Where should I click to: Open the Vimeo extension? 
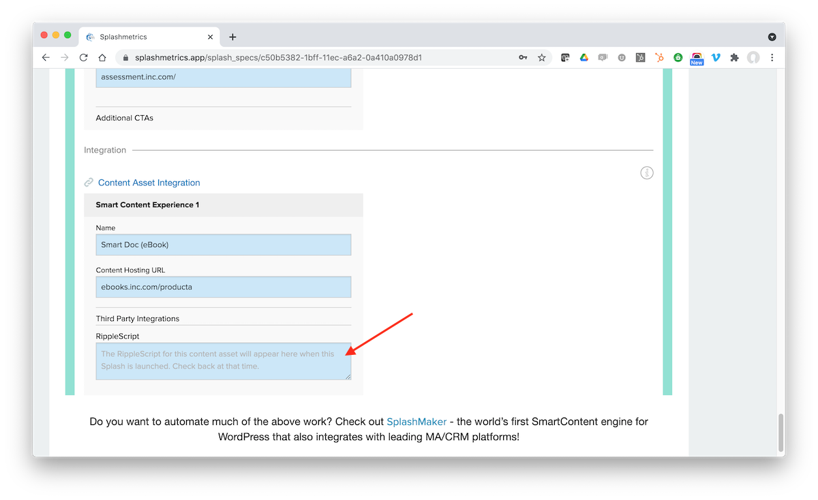coord(716,58)
